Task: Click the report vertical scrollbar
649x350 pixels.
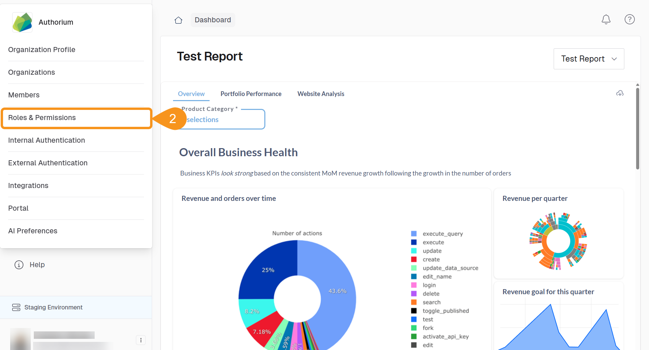Action: click(638, 129)
